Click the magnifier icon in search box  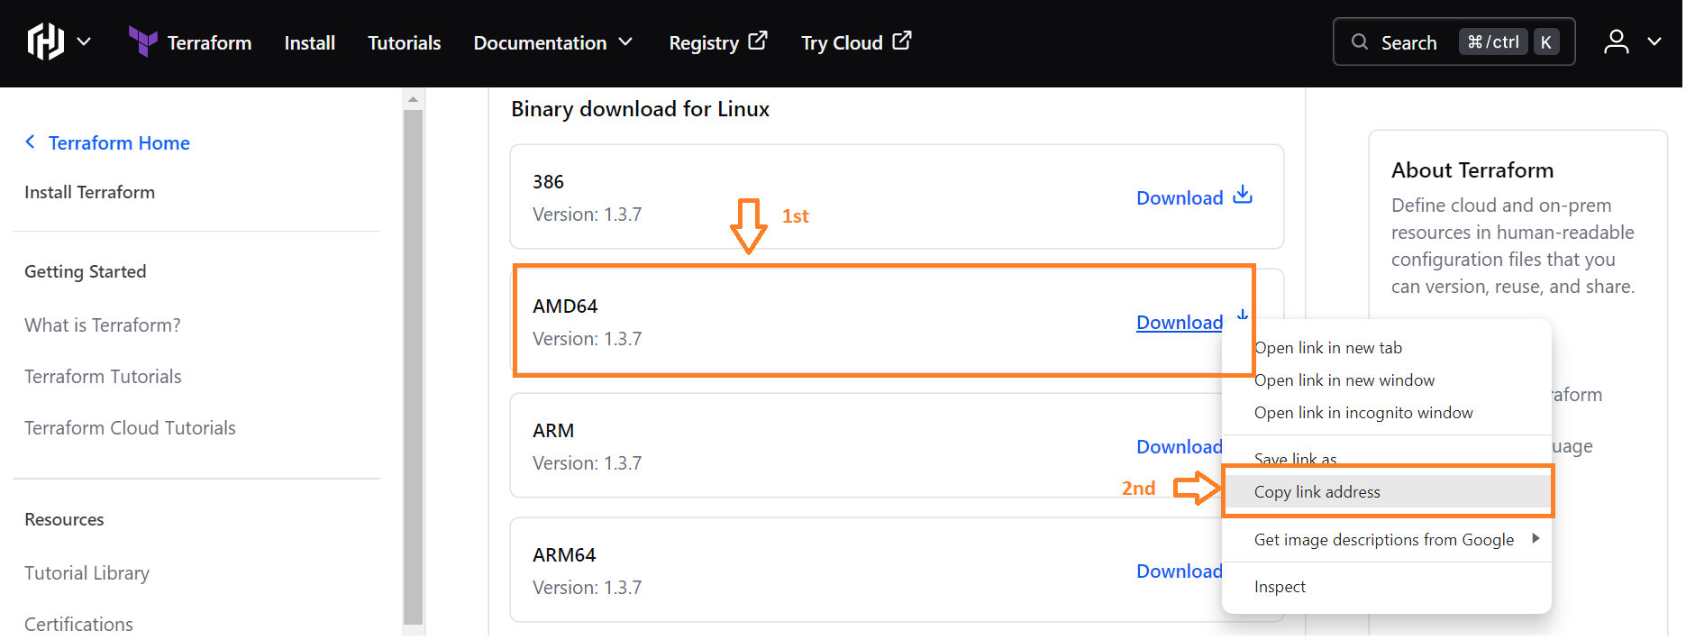coord(1359,41)
